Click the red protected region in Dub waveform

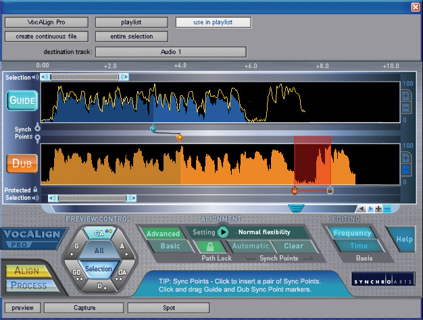312,161
